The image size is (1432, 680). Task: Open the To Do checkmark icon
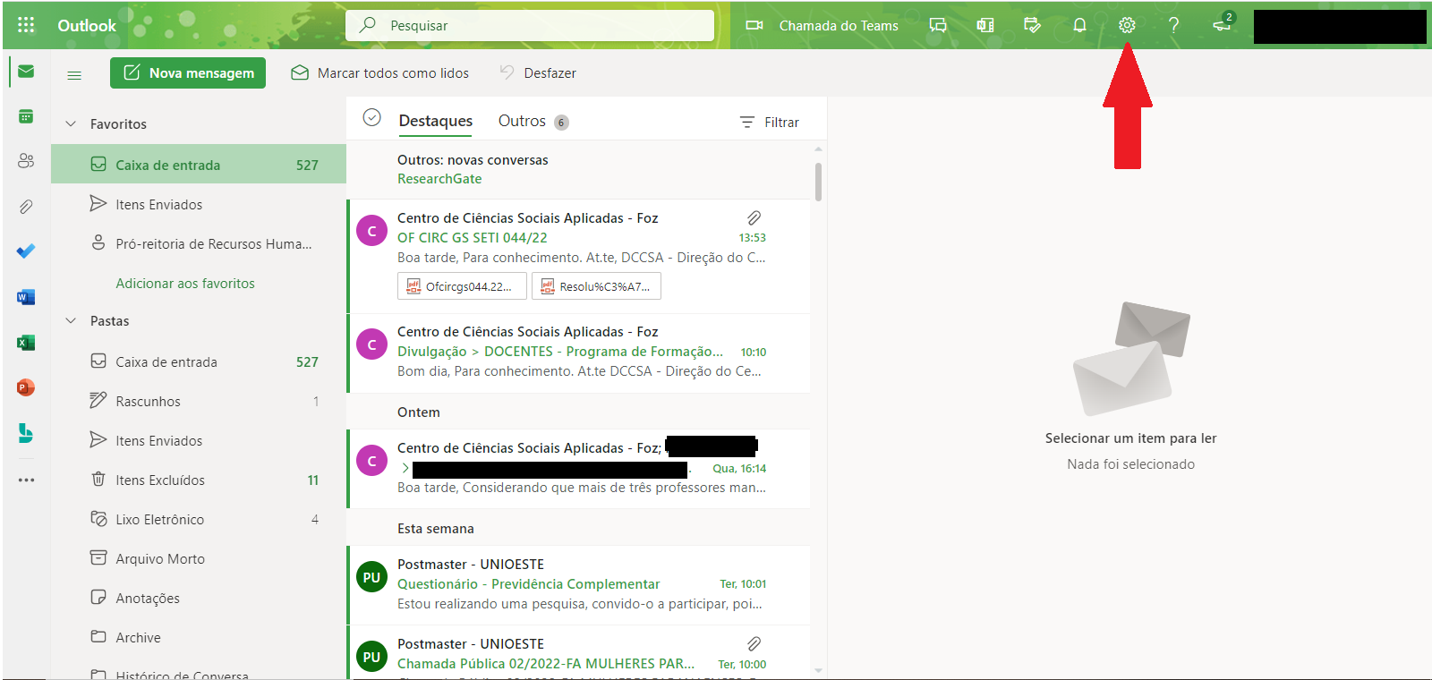coord(26,251)
